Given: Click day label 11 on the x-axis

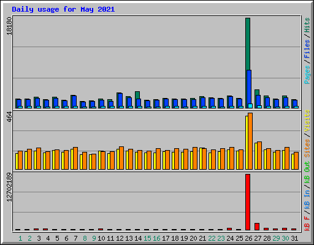Looking at the screenshot, I should click(110, 238).
